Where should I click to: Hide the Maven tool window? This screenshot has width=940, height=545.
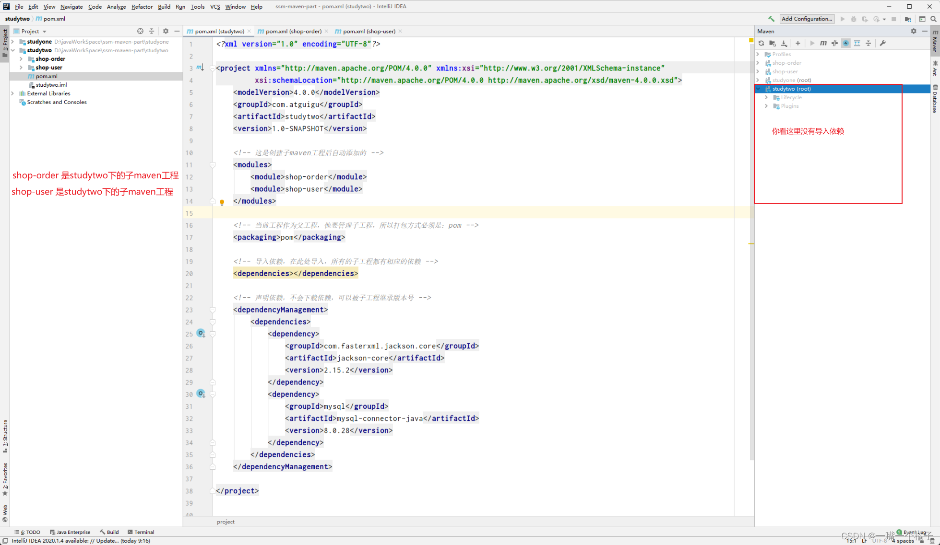[x=925, y=31]
